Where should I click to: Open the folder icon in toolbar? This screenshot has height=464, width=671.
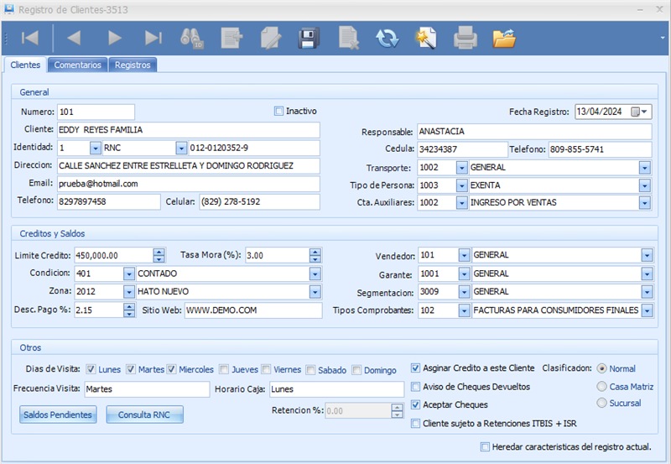click(504, 38)
